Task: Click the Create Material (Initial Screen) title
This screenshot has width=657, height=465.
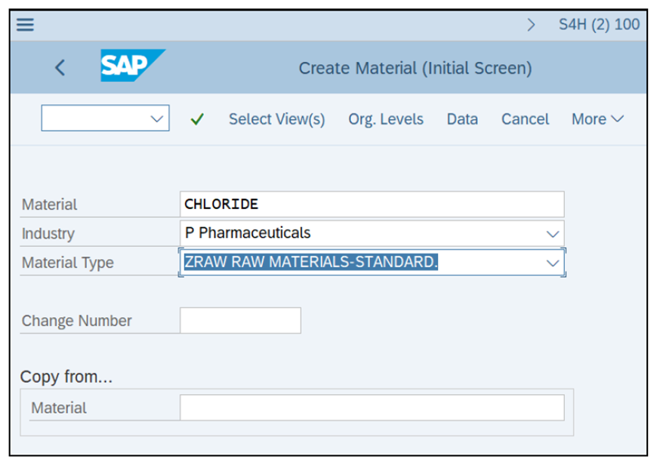Action: pyautogui.click(x=418, y=66)
